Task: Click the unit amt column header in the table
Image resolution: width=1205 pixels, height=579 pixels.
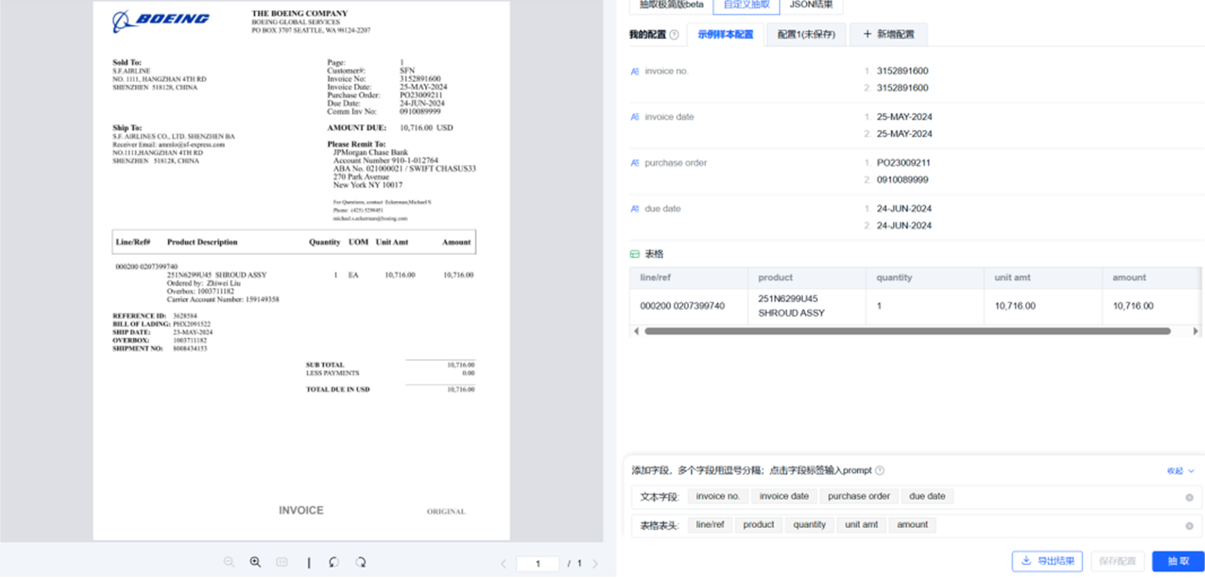Action: (x=1043, y=278)
